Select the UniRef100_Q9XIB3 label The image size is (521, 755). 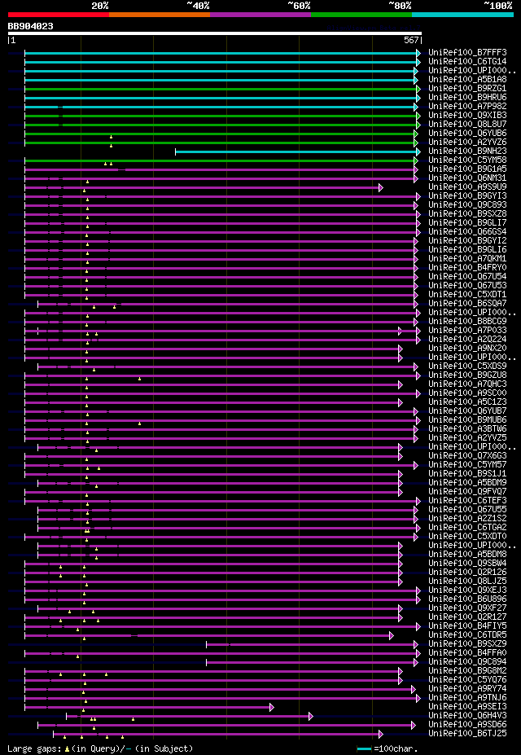tap(467, 115)
